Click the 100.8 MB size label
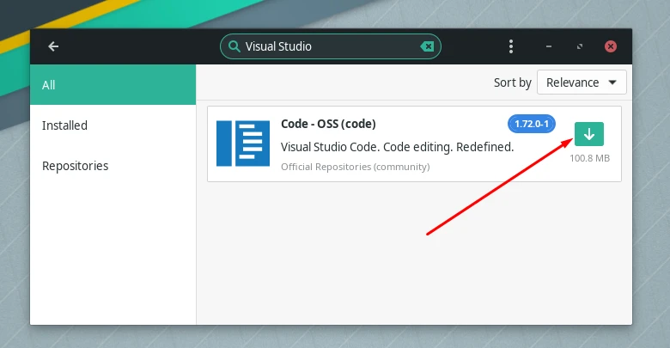This screenshot has height=348, width=670. 589,158
